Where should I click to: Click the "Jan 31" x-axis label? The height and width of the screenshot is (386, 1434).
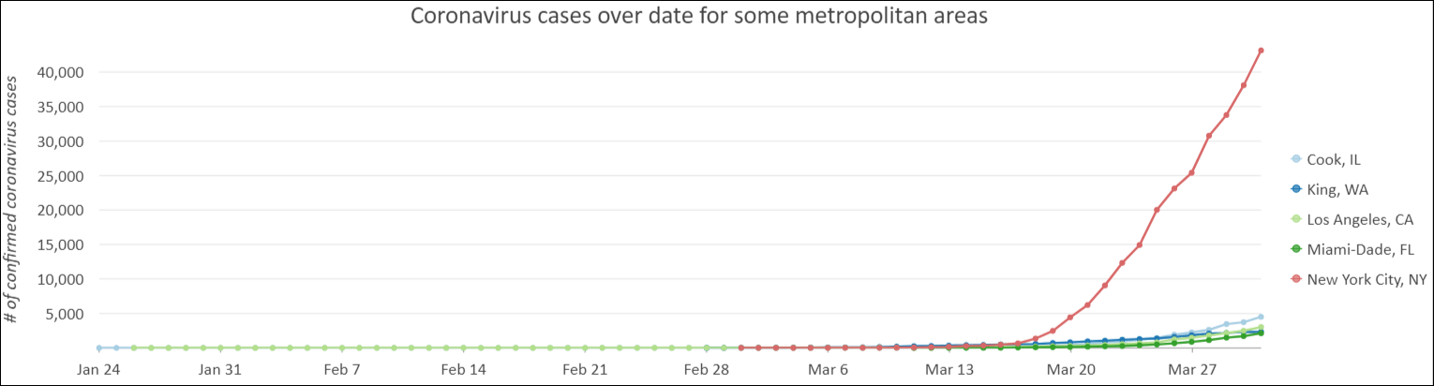(x=221, y=370)
